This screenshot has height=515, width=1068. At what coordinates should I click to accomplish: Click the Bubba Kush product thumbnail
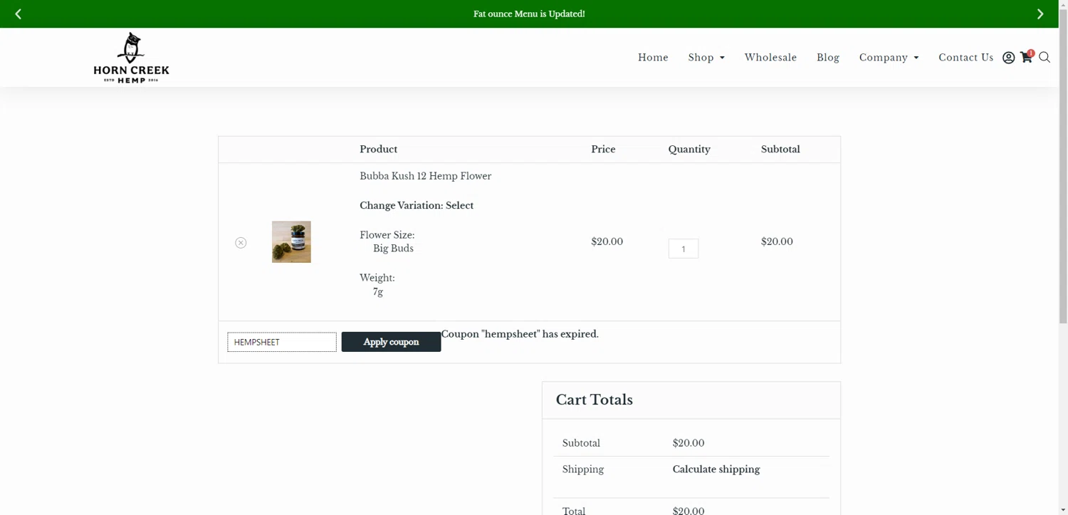click(x=291, y=241)
